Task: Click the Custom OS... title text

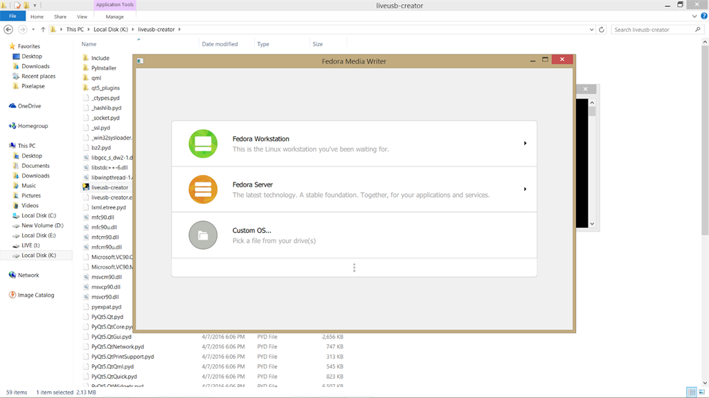Action: point(252,230)
